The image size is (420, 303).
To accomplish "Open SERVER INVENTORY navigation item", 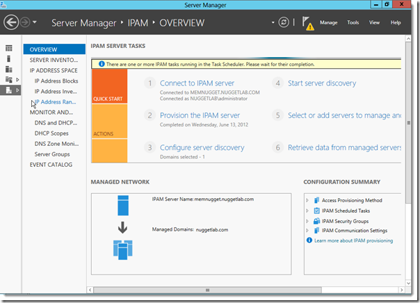I will (54, 60).
